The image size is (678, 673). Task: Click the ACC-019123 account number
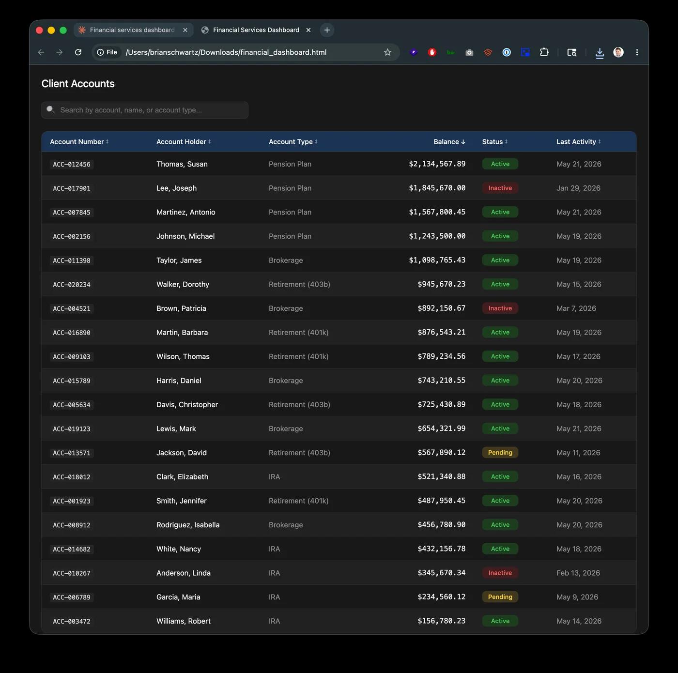click(72, 429)
